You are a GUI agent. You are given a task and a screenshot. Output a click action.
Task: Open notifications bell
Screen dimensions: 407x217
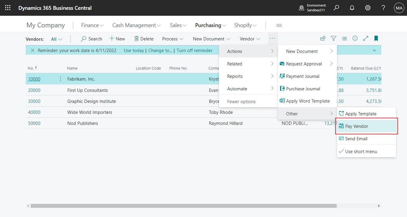[352, 8]
